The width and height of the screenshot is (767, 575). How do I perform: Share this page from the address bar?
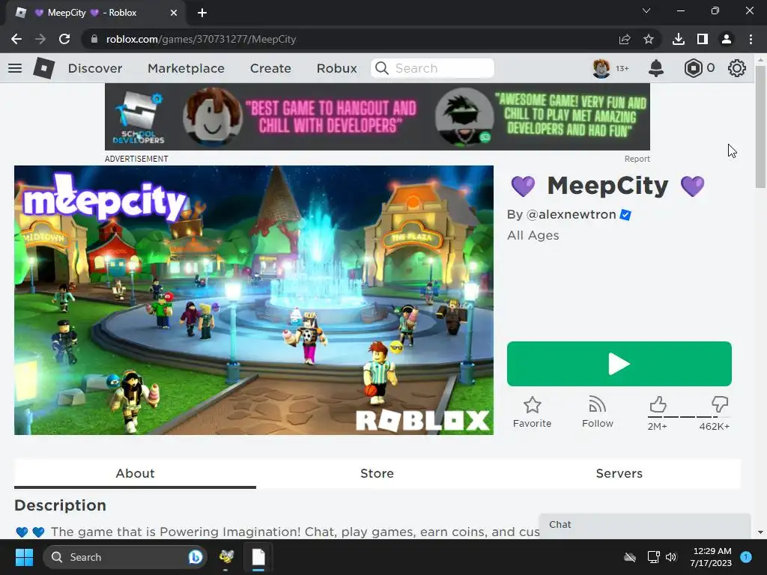tap(625, 39)
